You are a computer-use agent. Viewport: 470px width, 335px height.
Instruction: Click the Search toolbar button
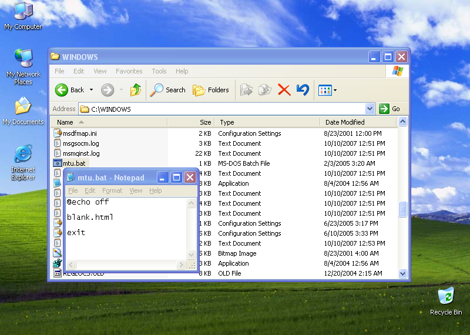168,90
